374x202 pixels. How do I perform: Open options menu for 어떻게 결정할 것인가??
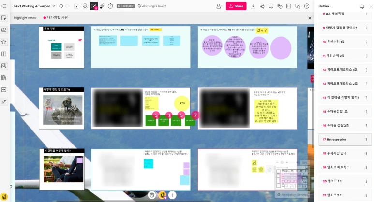point(366,28)
